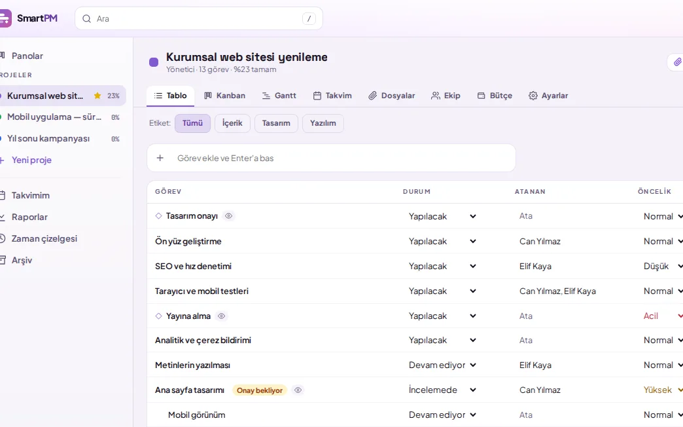Click the milestone diamond icon beside Yayına alma
Screen dimensions: 683x427
tap(158, 316)
